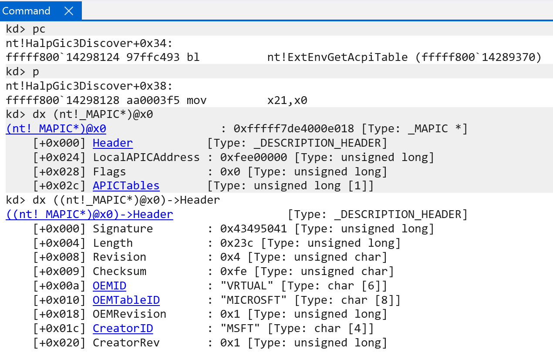Screen dimensions: 553x356
Task: Open the OEMID field link
Action: coord(109,286)
